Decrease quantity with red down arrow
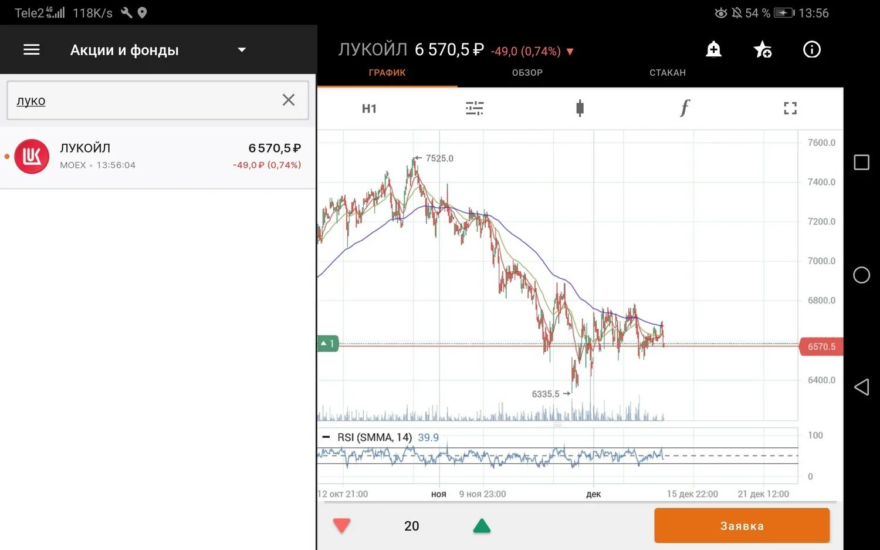Viewport: 880px width, 550px height. tap(341, 525)
